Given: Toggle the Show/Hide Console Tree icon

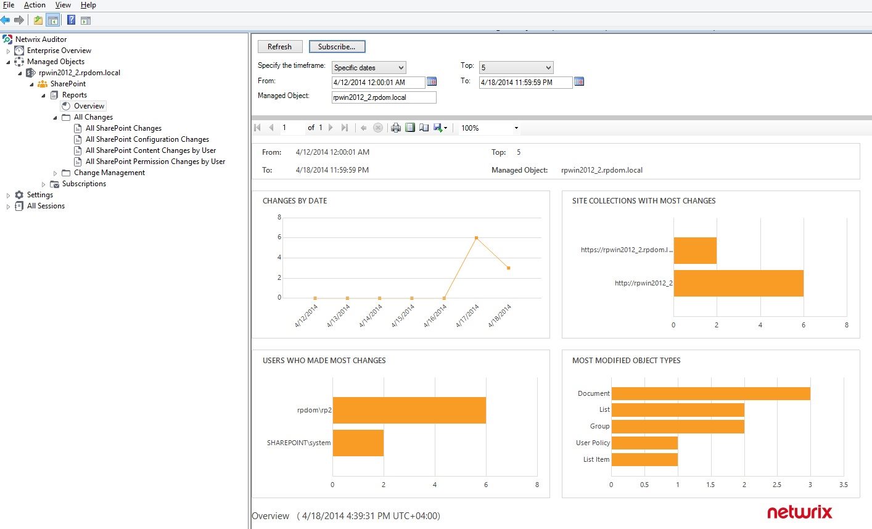Looking at the screenshot, I should 53,20.
